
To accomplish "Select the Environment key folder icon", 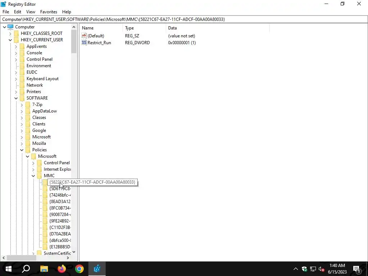I will point(22,66).
